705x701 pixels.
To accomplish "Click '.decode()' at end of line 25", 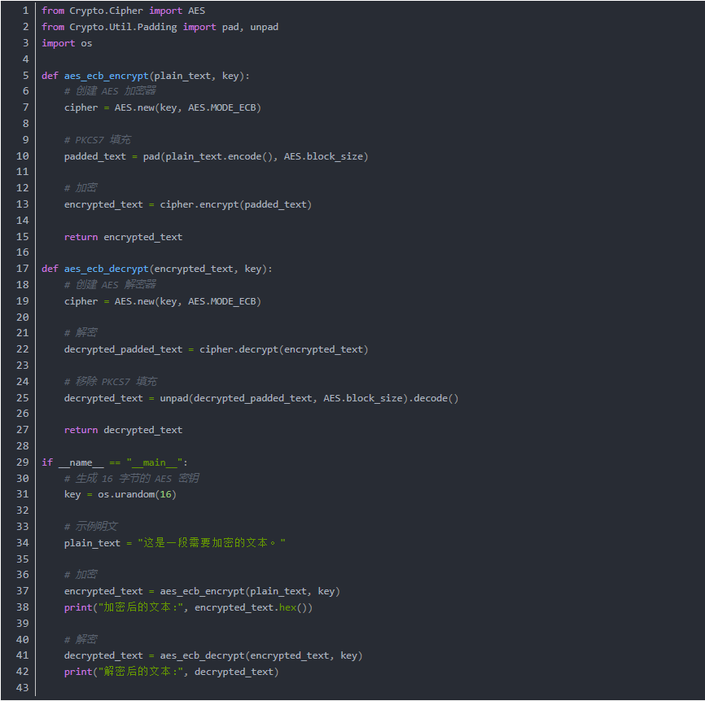I will click(x=433, y=398).
